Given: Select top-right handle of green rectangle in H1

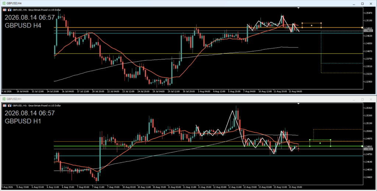Looking at the screenshot, I should 331,140.
